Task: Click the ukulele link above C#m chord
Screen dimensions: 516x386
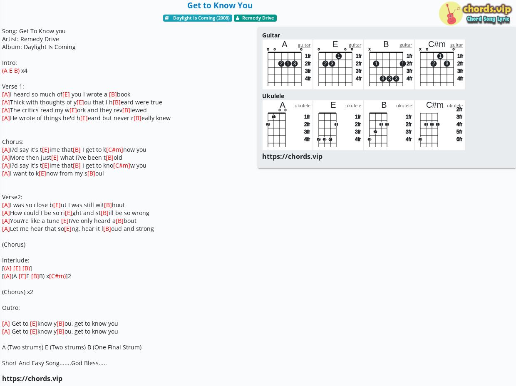Action: 455,106
